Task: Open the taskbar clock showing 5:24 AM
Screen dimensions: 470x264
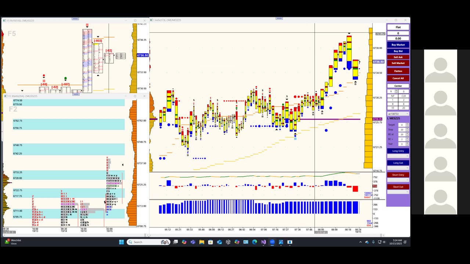Action: coord(397,242)
